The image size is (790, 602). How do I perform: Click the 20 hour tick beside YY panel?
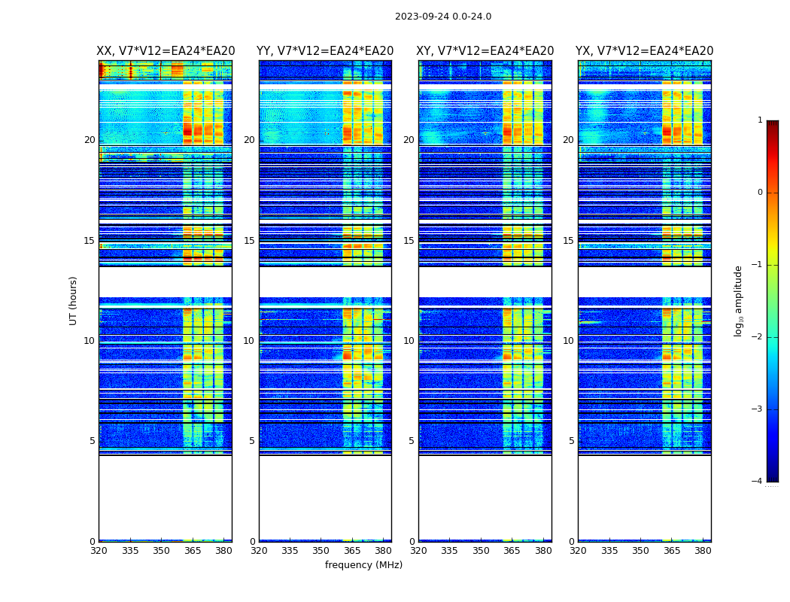click(249, 140)
